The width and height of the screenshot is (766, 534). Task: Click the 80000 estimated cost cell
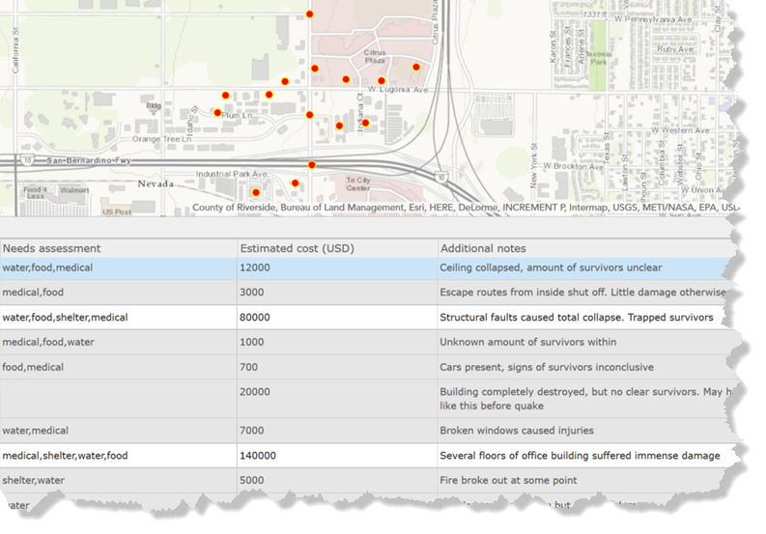click(x=255, y=317)
